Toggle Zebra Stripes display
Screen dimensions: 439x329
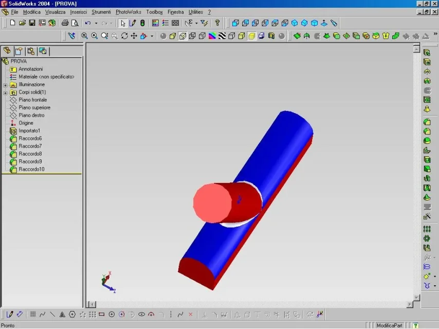pyautogui.click(x=222, y=36)
